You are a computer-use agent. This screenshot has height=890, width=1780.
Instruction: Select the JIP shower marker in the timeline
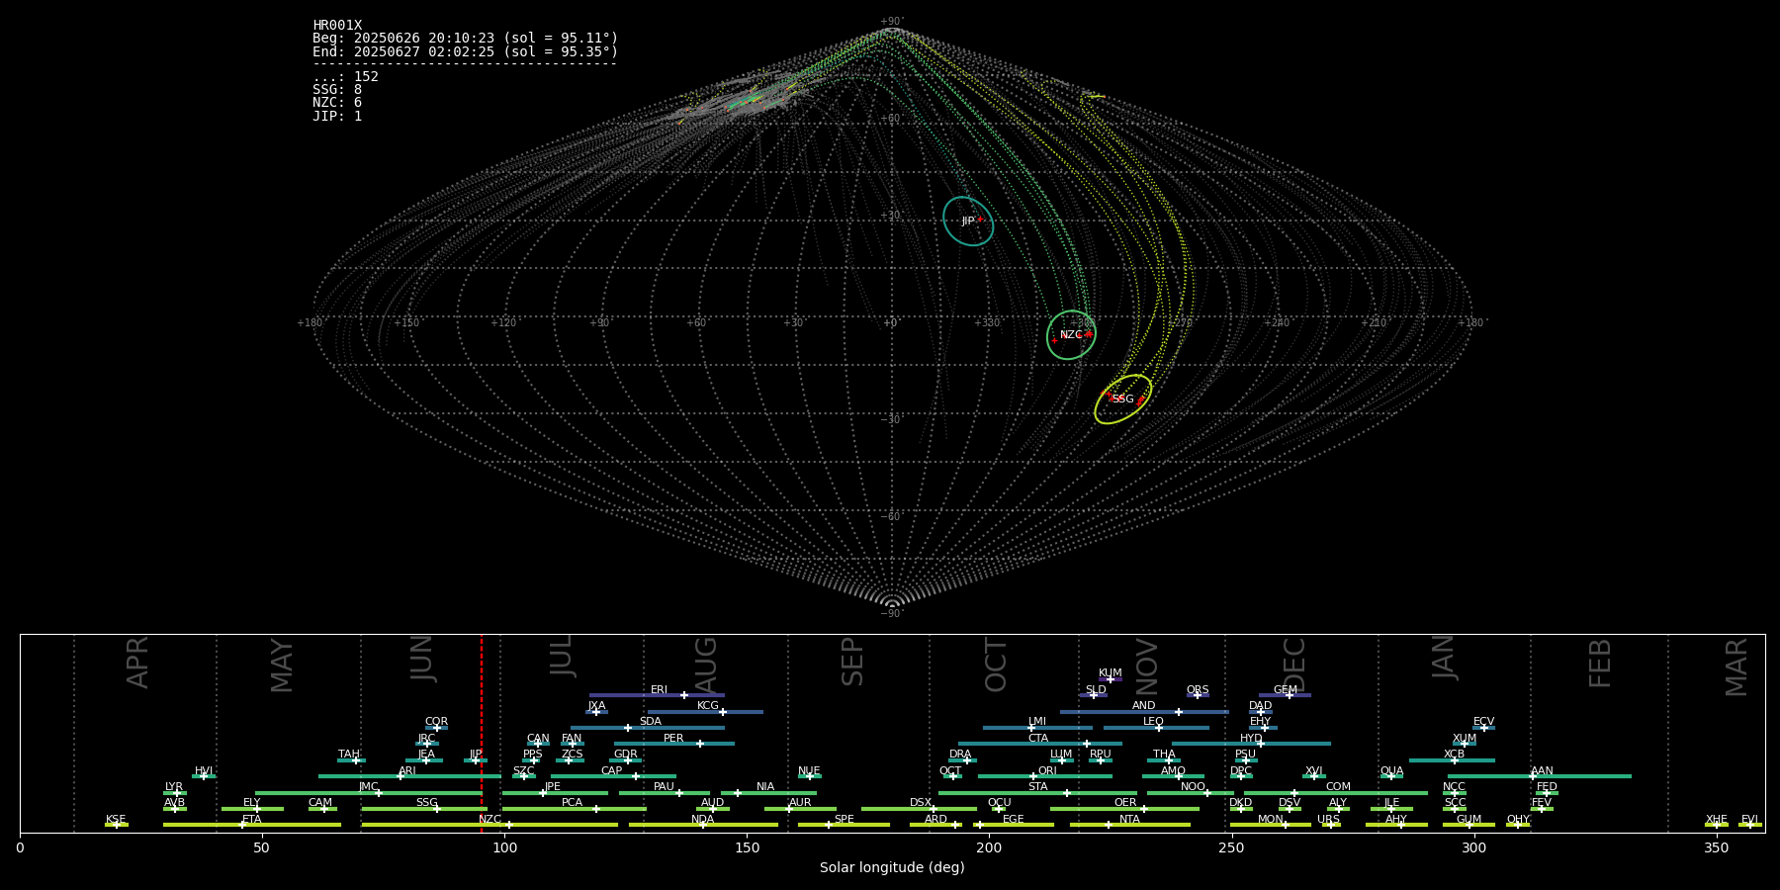(x=476, y=760)
